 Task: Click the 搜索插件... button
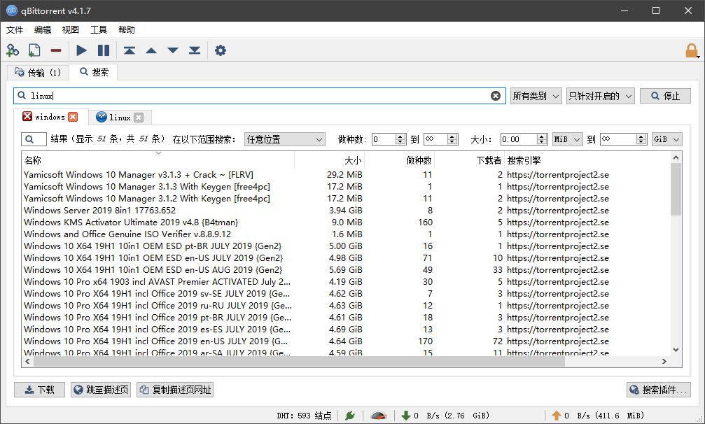(658, 390)
